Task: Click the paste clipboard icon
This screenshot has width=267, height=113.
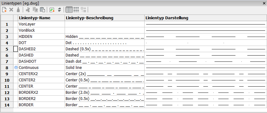Action: [x=42, y=10]
